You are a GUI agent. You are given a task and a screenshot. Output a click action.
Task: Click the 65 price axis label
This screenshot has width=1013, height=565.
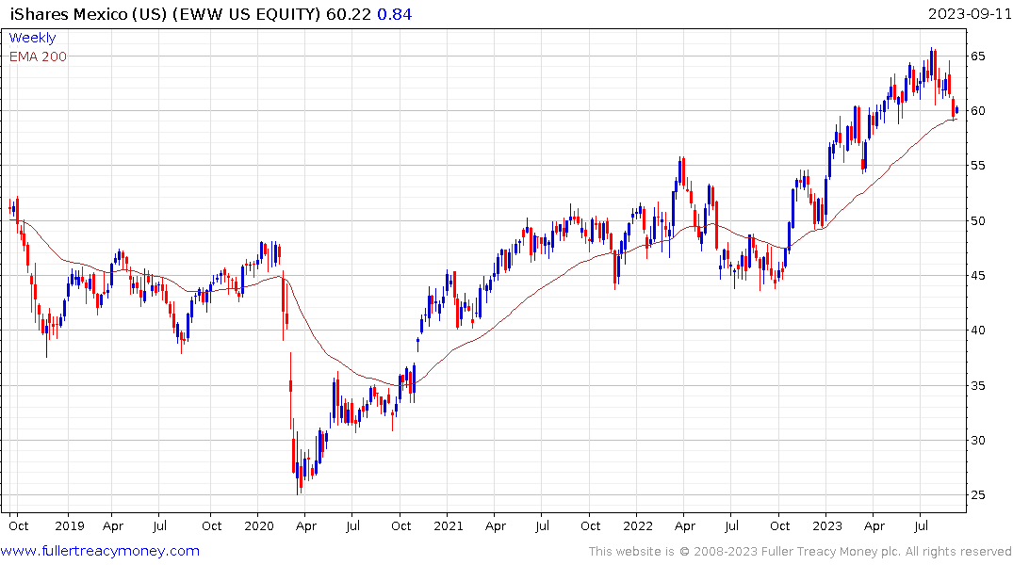[x=977, y=56]
